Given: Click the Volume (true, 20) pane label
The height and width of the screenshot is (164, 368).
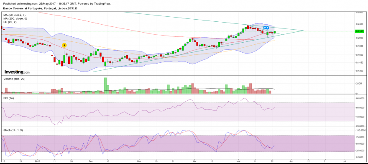Looking at the screenshot, I should [x=14, y=79].
